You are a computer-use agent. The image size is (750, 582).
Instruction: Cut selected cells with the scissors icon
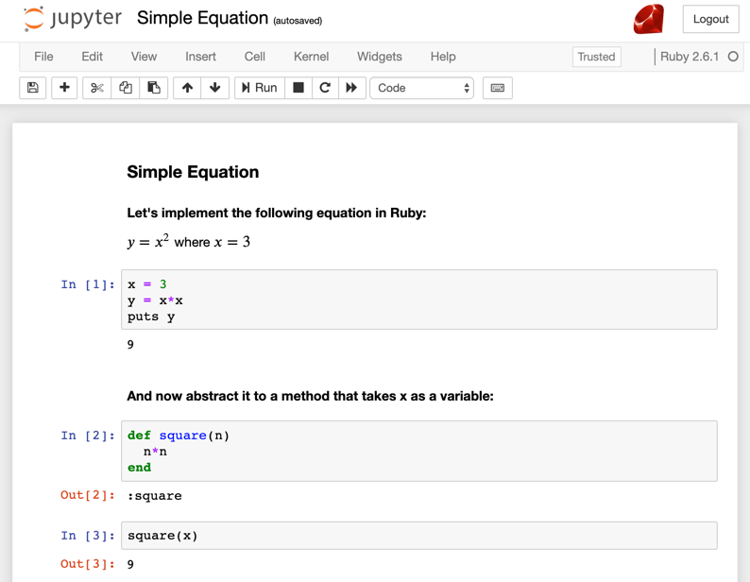pos(96,88)
